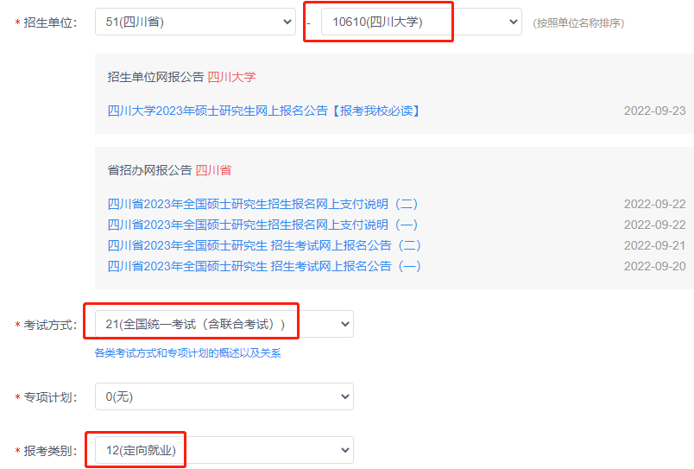
Task: Open 招生考试网上报名公告（二） link
Action: coord(264,245)
